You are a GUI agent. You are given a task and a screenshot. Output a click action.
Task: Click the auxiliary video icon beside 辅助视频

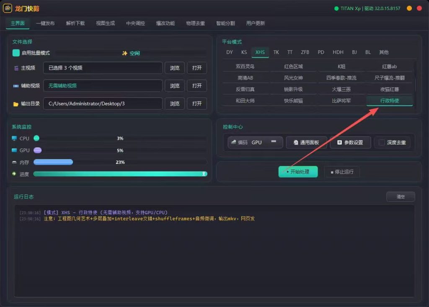[x=16, y=86]
